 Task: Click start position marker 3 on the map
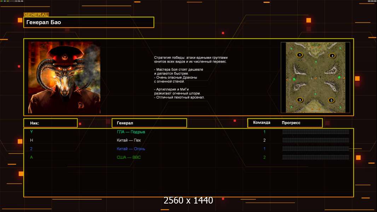(300, 100)
